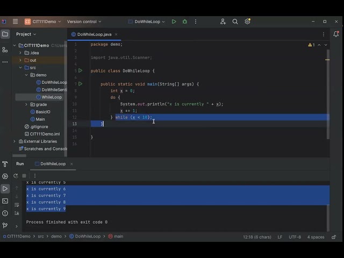Screen dimensions: 344x258
Task: Select Scratches and Consoles node
Action: coord(43,149)
